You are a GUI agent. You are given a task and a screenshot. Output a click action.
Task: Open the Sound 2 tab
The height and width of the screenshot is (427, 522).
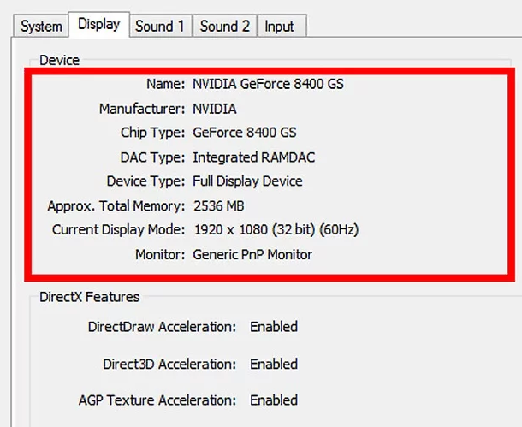click(225, 26)
